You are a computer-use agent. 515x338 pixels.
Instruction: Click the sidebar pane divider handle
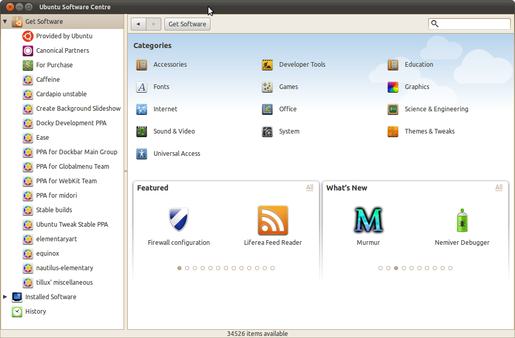[126, 172]
